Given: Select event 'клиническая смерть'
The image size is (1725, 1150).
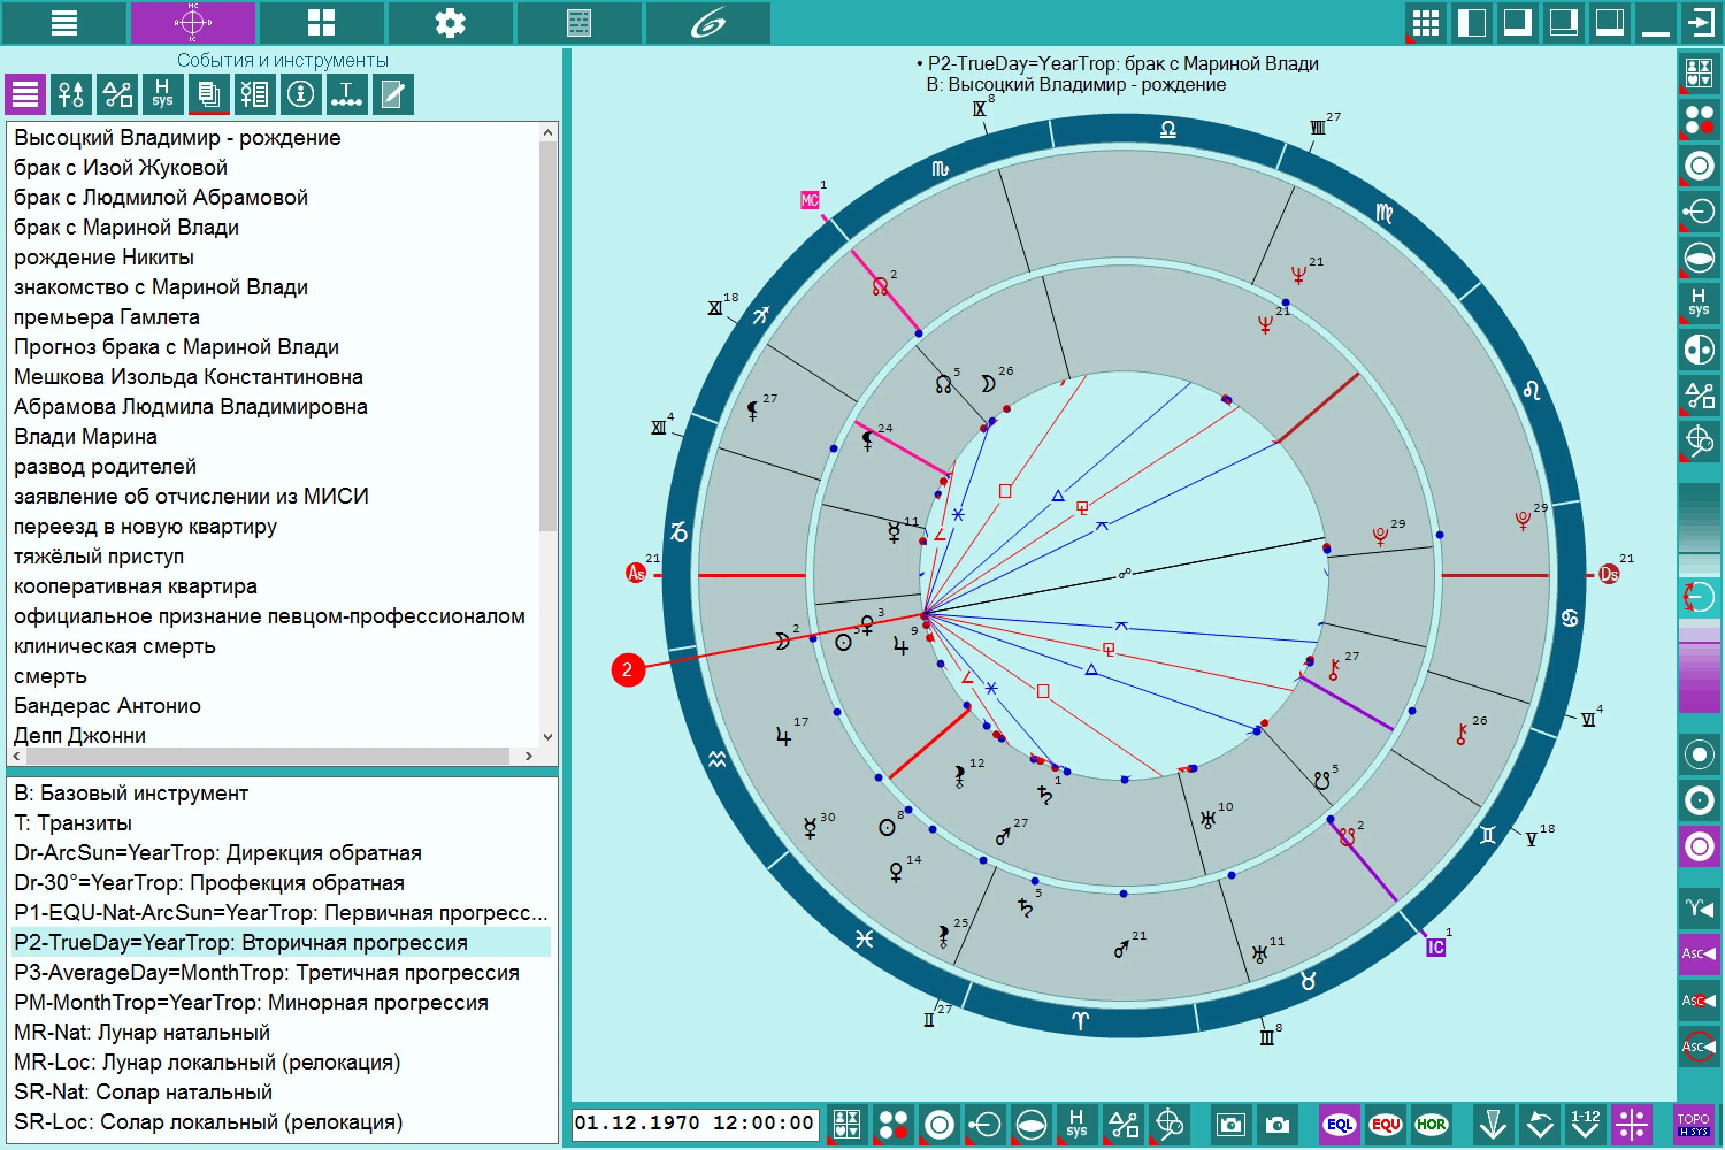Looking at the screenshot, I should (115, 646).
